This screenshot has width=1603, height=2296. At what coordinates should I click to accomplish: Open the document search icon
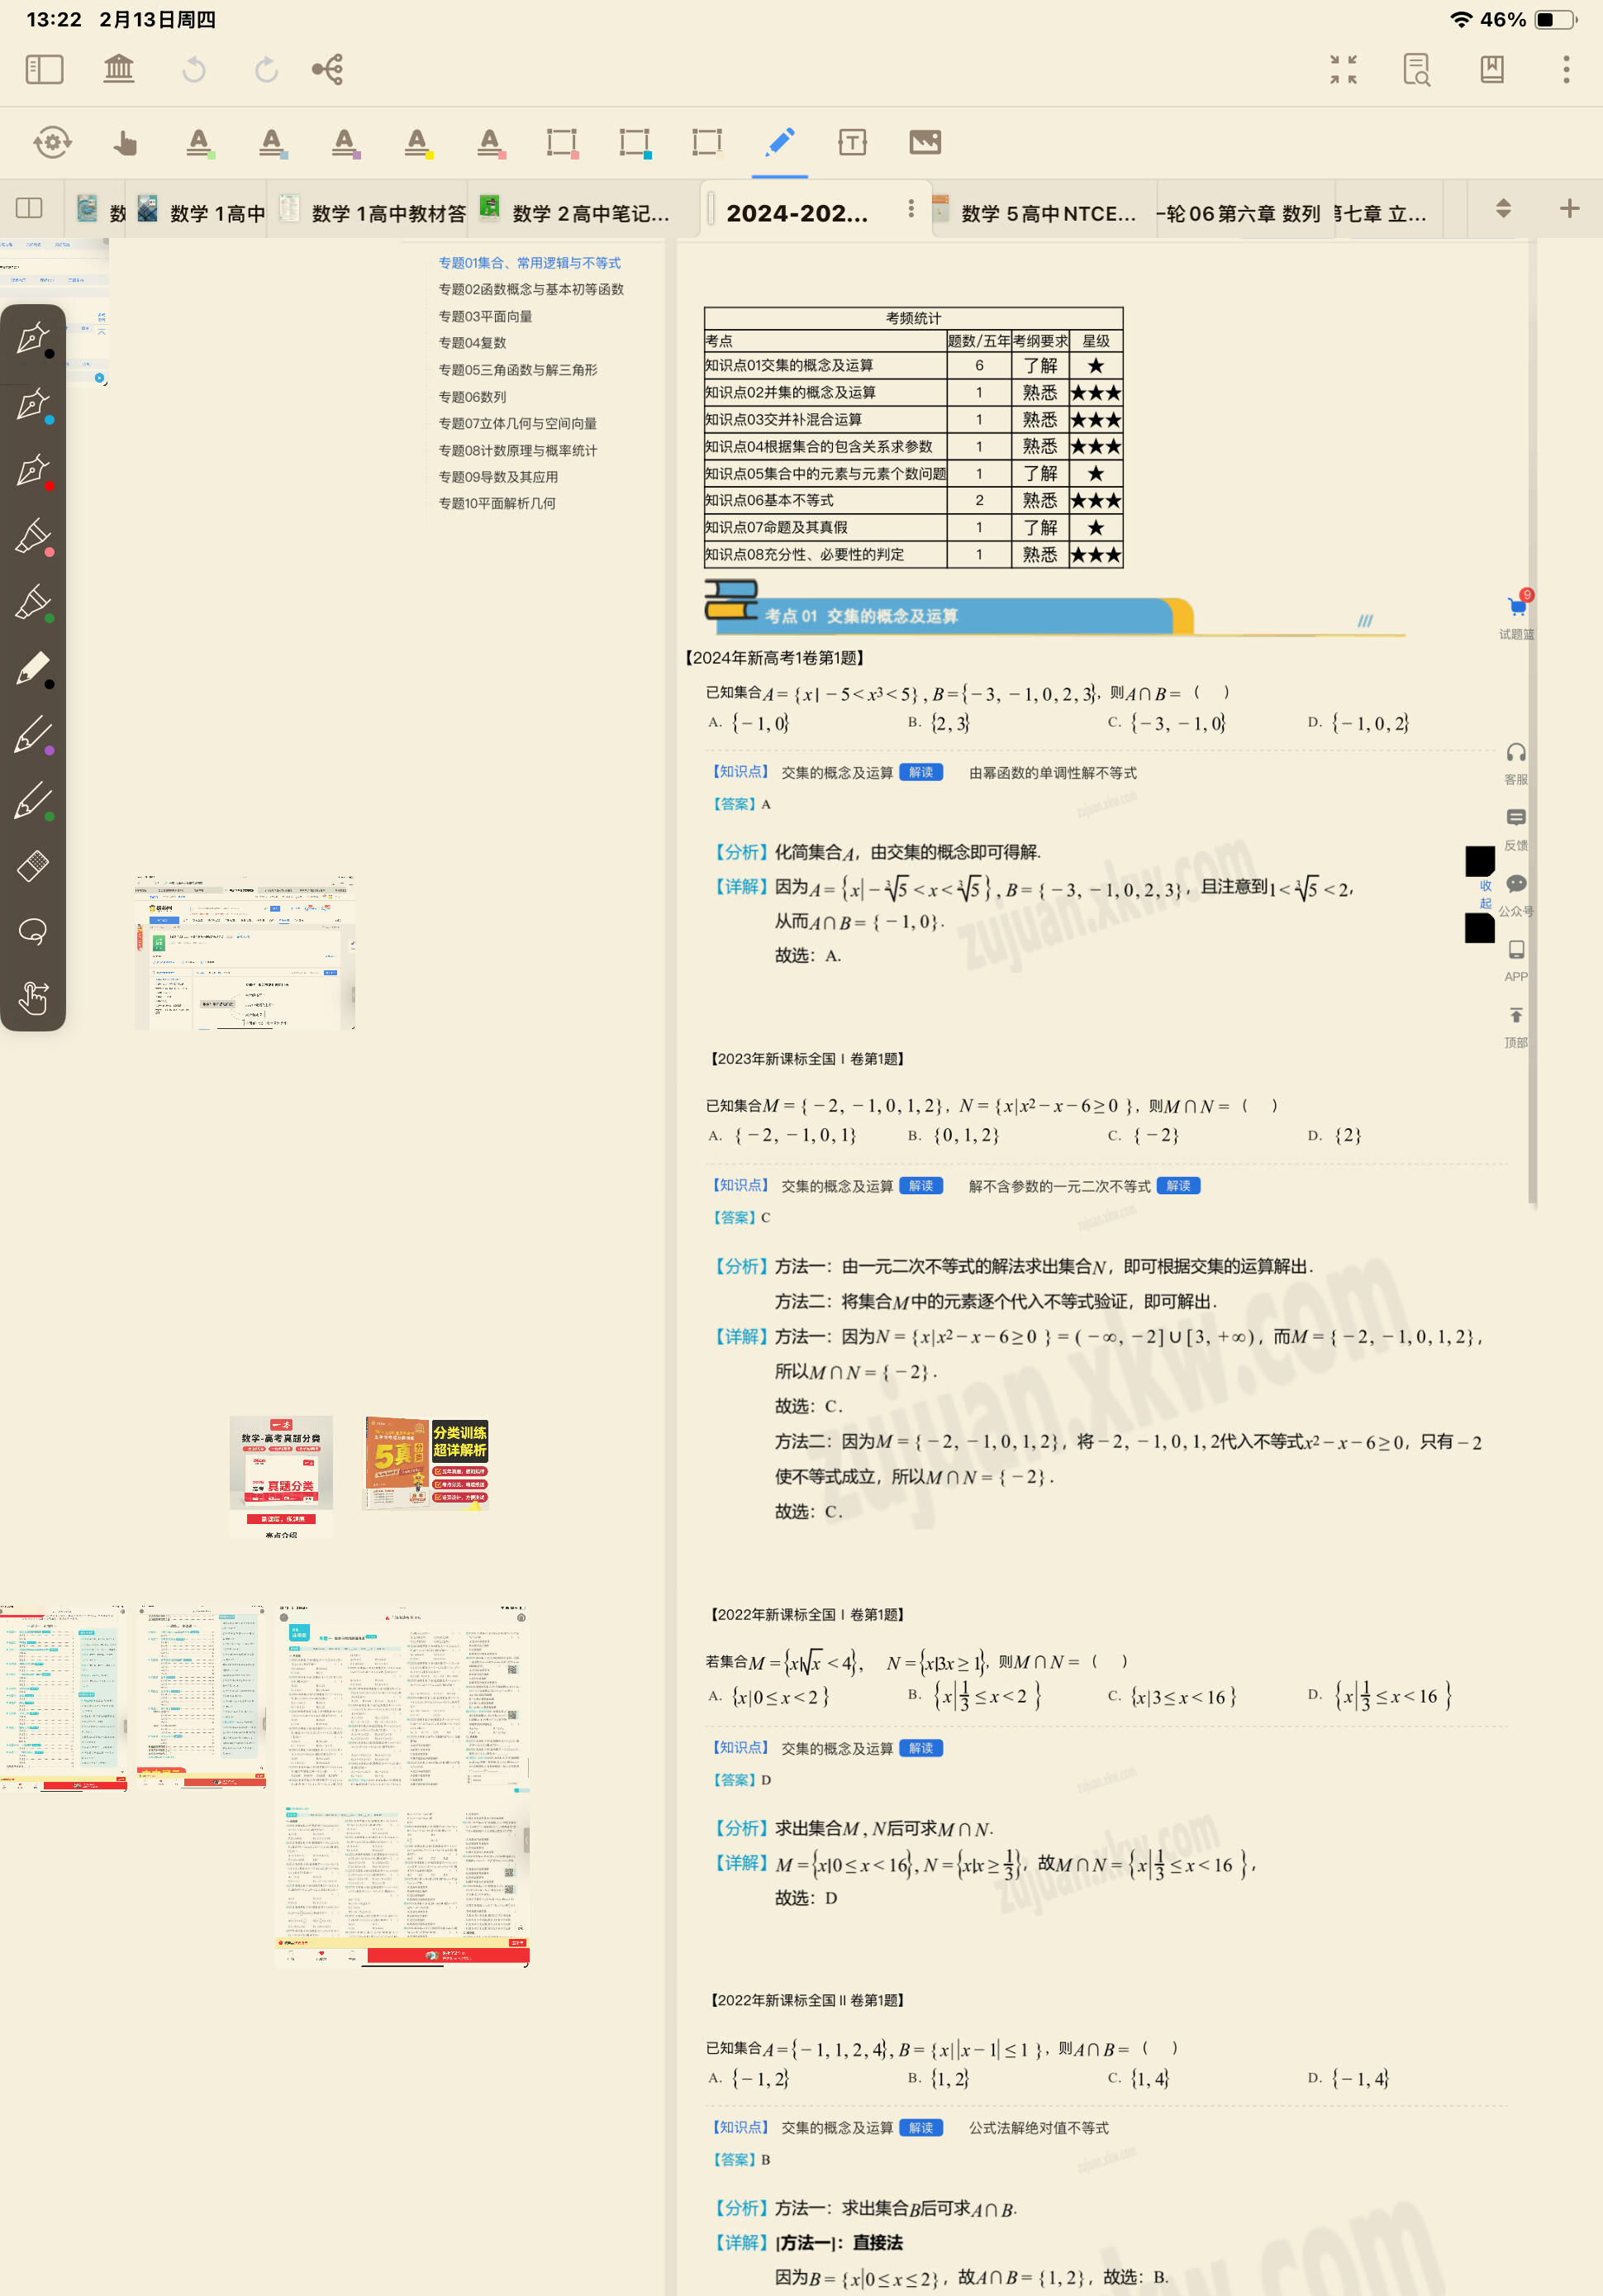1417,69
